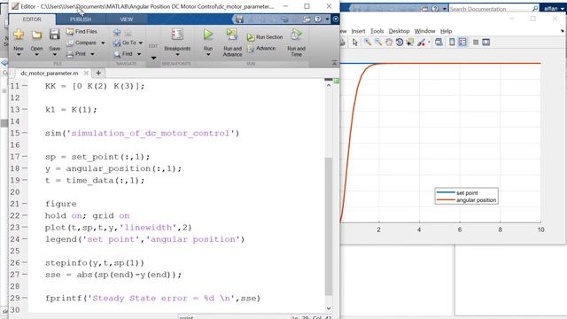
Task: Toggle Insert Legend in figure toolbar
Action: point(462,43)
